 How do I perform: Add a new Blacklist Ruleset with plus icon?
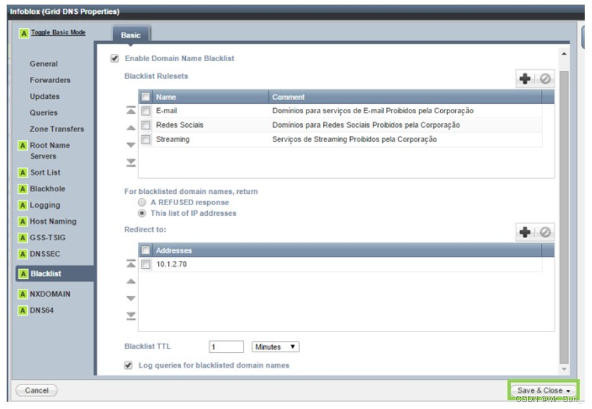(x=525, y=79)
